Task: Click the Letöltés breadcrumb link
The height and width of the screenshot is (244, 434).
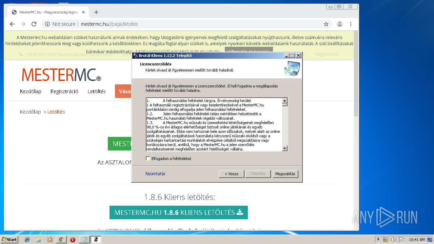Action: click(x=56, y=112)
